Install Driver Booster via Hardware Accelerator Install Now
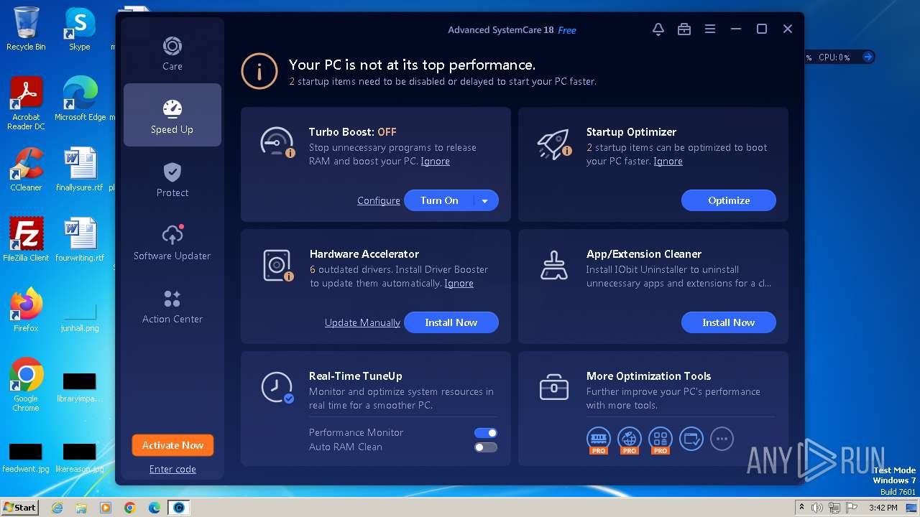Viewport: 920px width, 517px height. click(x=451, y=322)
